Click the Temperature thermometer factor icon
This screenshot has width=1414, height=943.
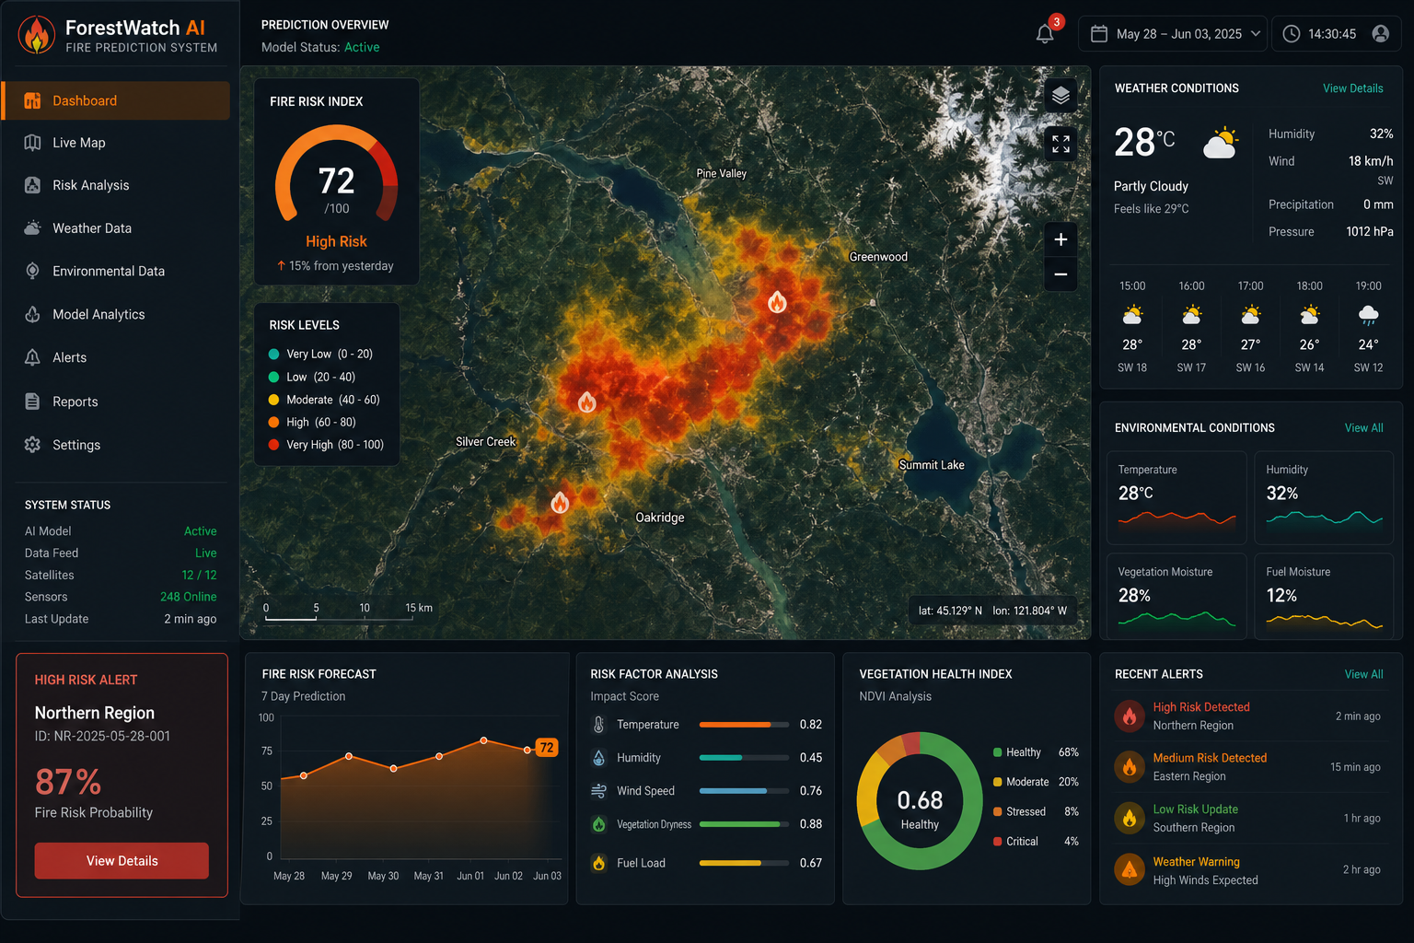click(598, 725)
